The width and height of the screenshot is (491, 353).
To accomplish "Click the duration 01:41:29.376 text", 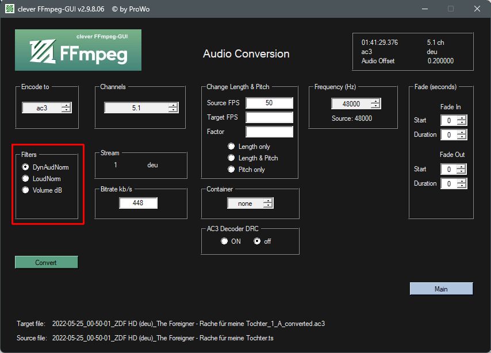I will click(379, 43).
